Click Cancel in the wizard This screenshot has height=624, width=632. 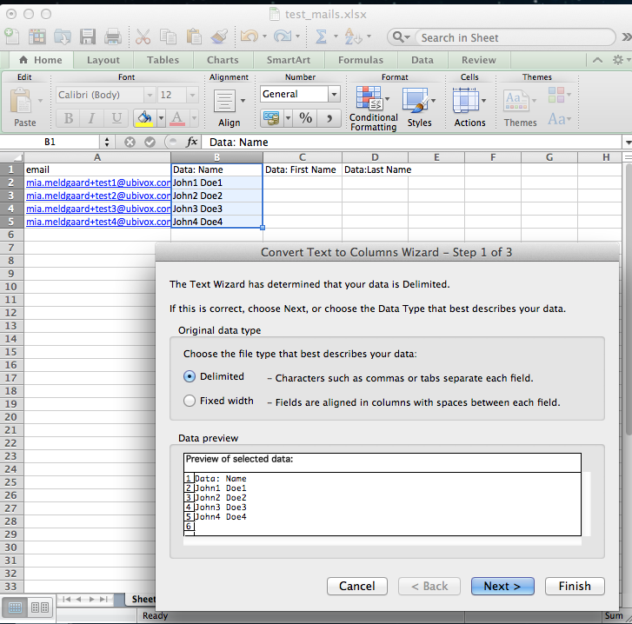tap(357, 586)
